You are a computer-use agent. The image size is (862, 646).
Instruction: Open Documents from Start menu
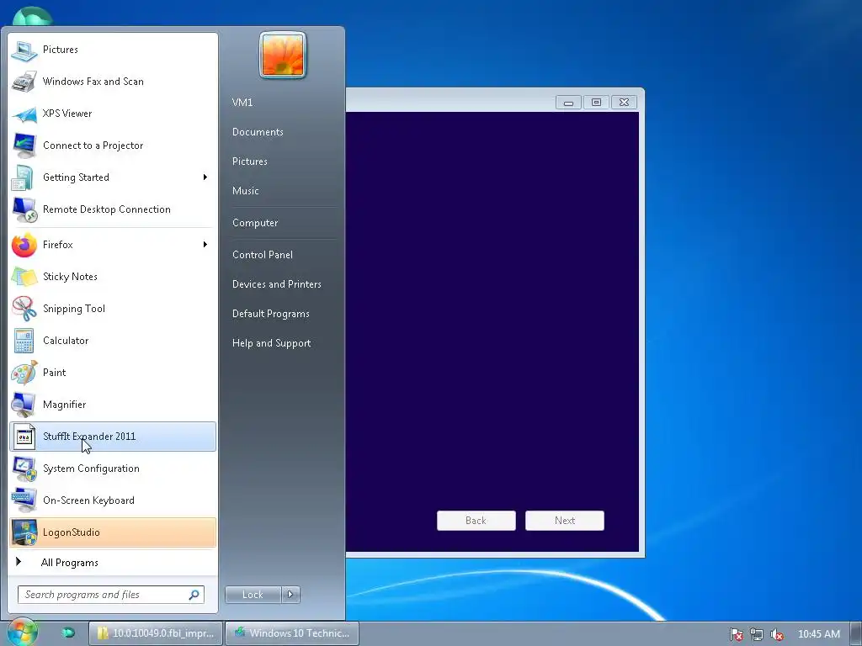tap(258, 132)
